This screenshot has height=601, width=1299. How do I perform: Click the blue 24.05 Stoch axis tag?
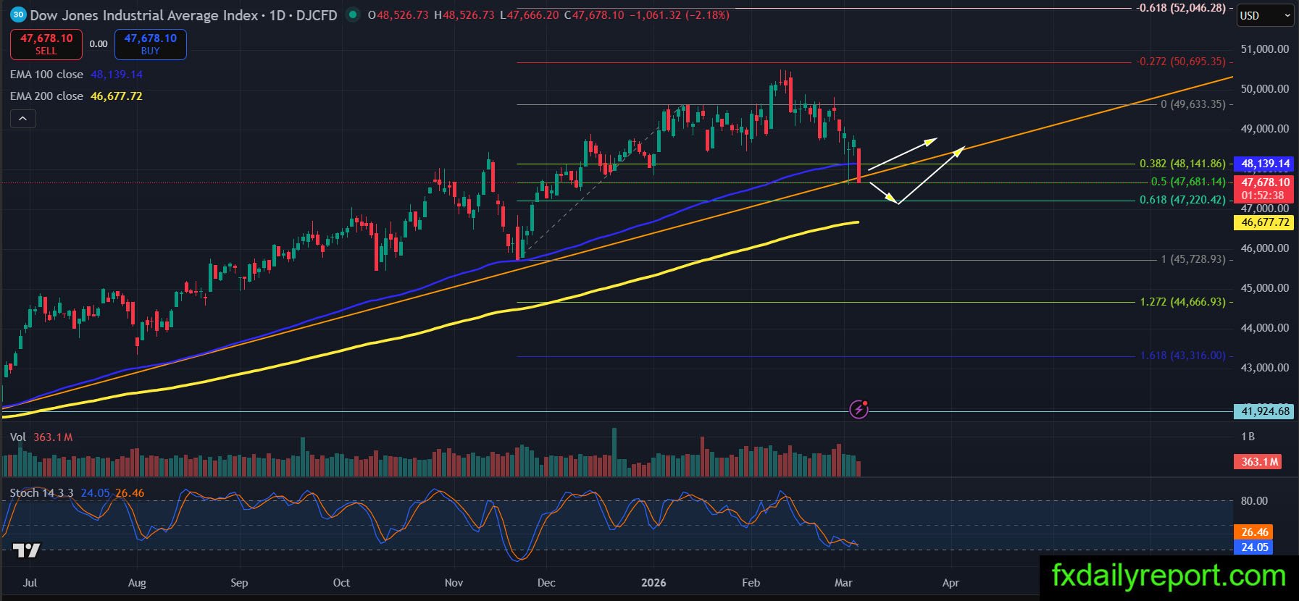click(x=1253, y=547)
